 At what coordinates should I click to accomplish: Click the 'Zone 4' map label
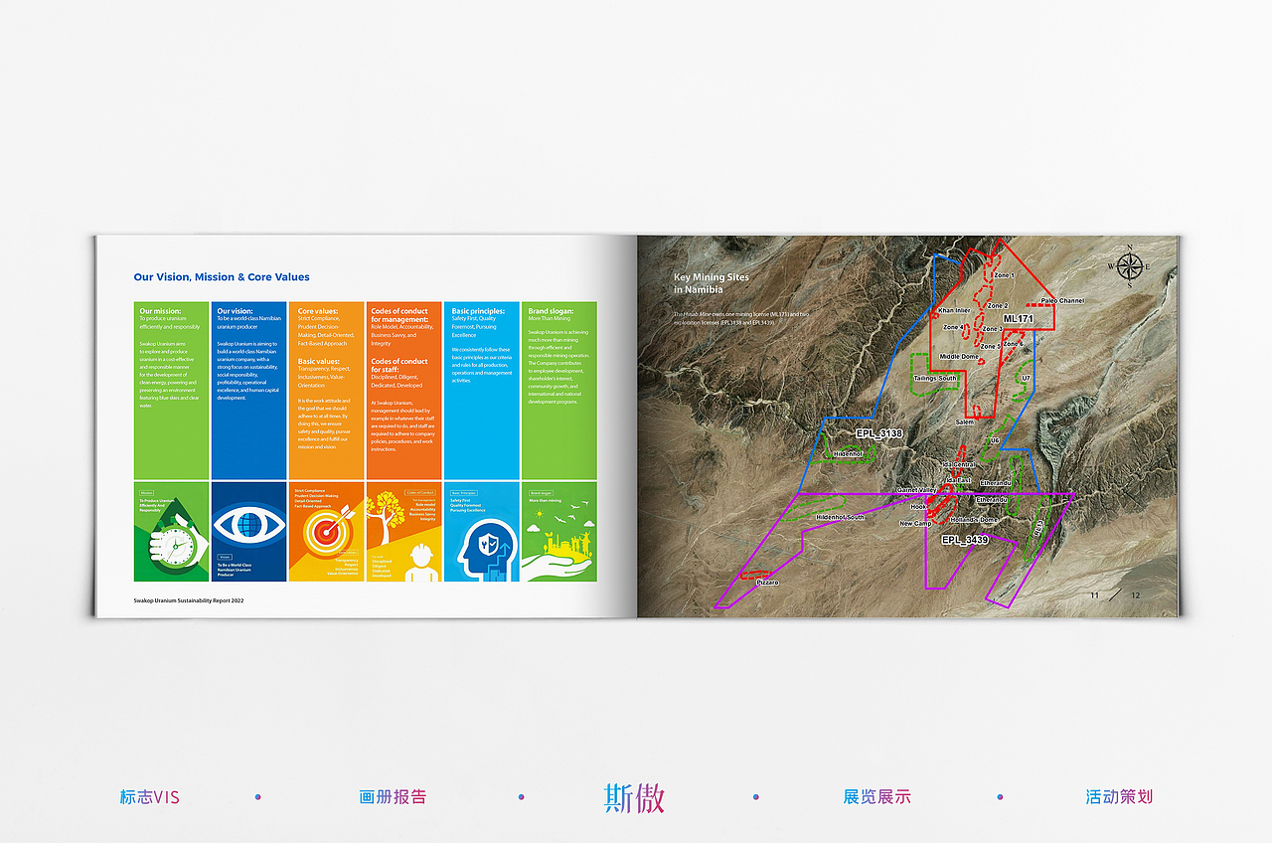point(953,327)
